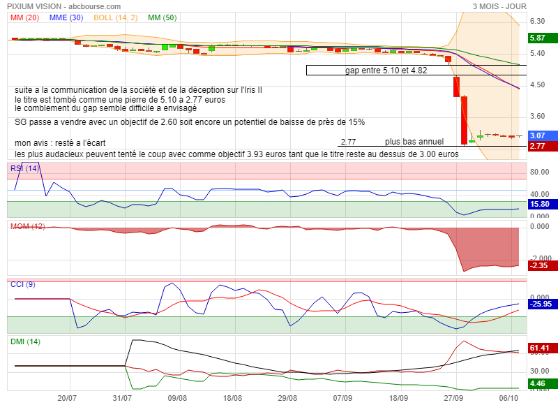
Task: Click the "gap entre 5.10 et 4.82" annotation
Action: pos(386,71)
